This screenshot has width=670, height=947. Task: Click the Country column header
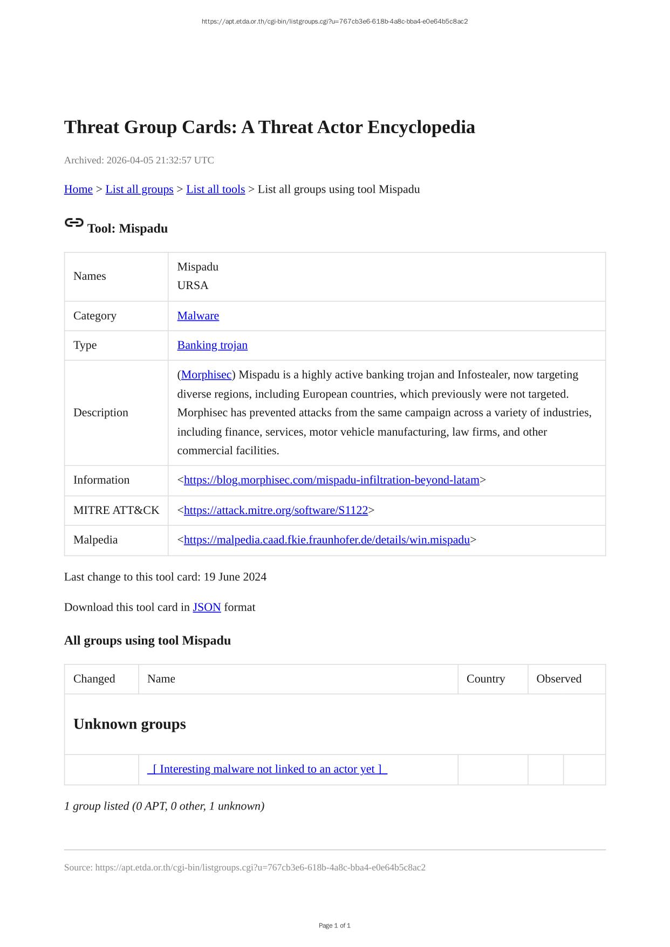coord(486,679)
